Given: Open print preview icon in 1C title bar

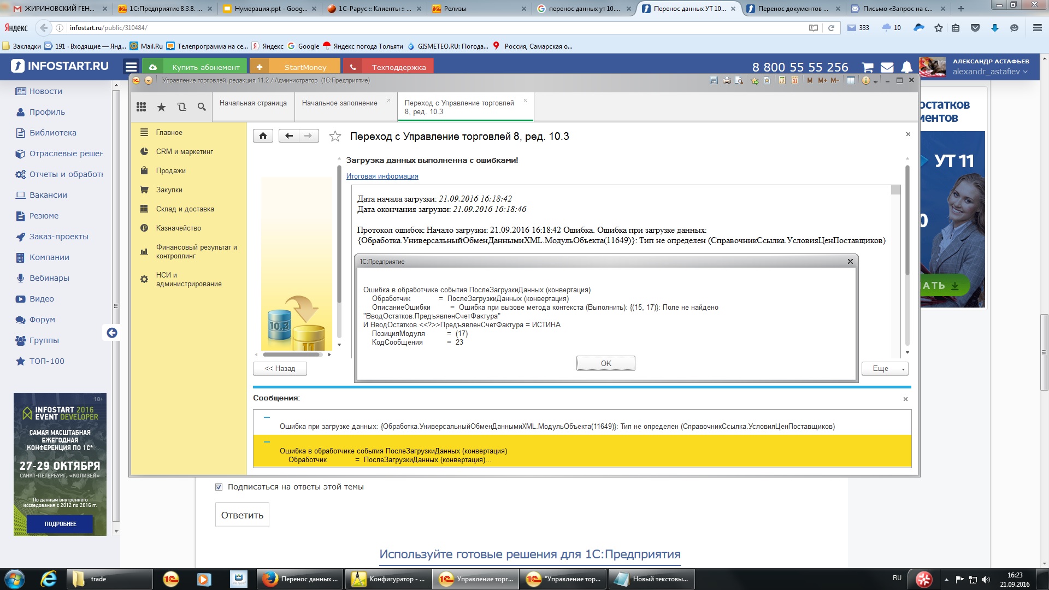Looking at the screenshot, I should (x=739, y=80).
